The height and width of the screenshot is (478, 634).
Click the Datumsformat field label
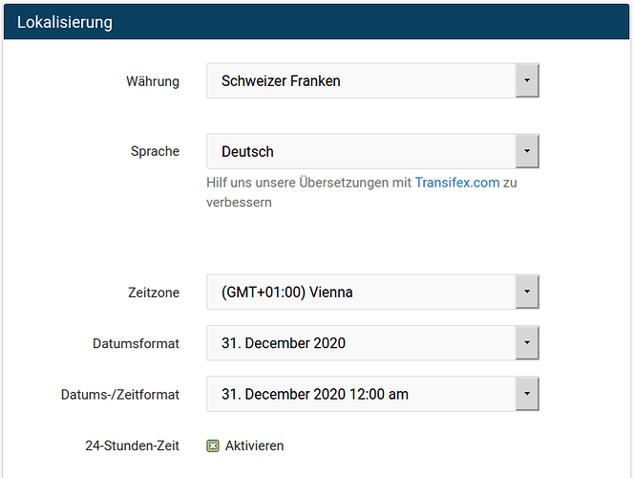[x=136, y=343]
